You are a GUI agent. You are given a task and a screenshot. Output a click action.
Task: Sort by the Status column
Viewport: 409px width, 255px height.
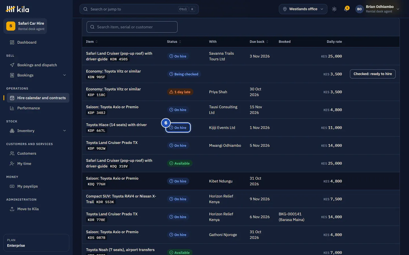[x=174, y=42]
